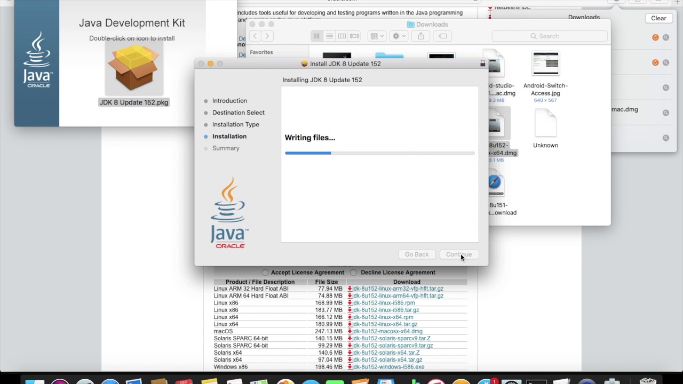Click the Share button in Finder toolbar
Screen dimensions: 683x384
[x=420, y=36]
